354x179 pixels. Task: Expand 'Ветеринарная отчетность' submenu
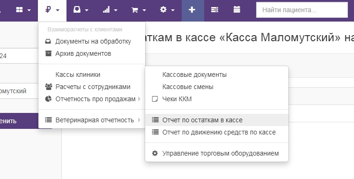coord(92,120)
